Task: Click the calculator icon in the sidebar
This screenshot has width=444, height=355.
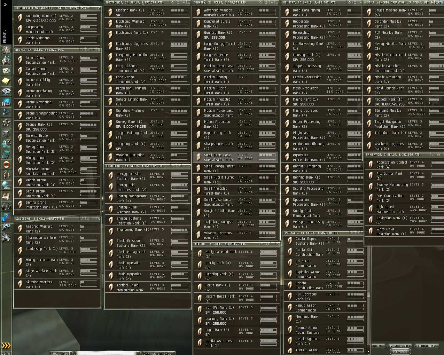Action: (x=6, y=154)
